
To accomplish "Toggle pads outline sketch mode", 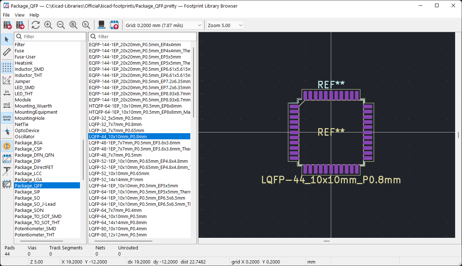I will click(7, 158).
